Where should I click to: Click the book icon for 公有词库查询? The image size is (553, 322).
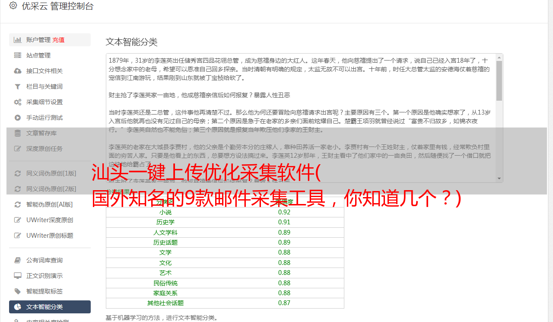18,260
